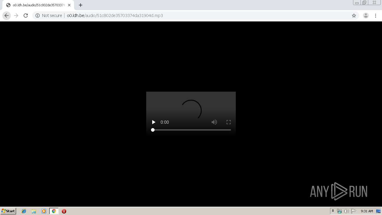The image size is (382, 215).
Task: Open Action Center flag icon
Action: tap(354, 211)
